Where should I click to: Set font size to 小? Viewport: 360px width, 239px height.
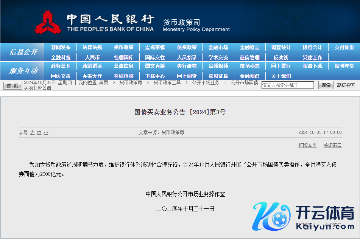pos(46,133)
